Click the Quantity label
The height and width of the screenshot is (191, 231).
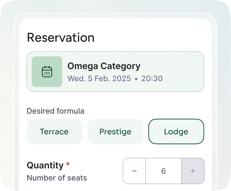click(45, 165)
